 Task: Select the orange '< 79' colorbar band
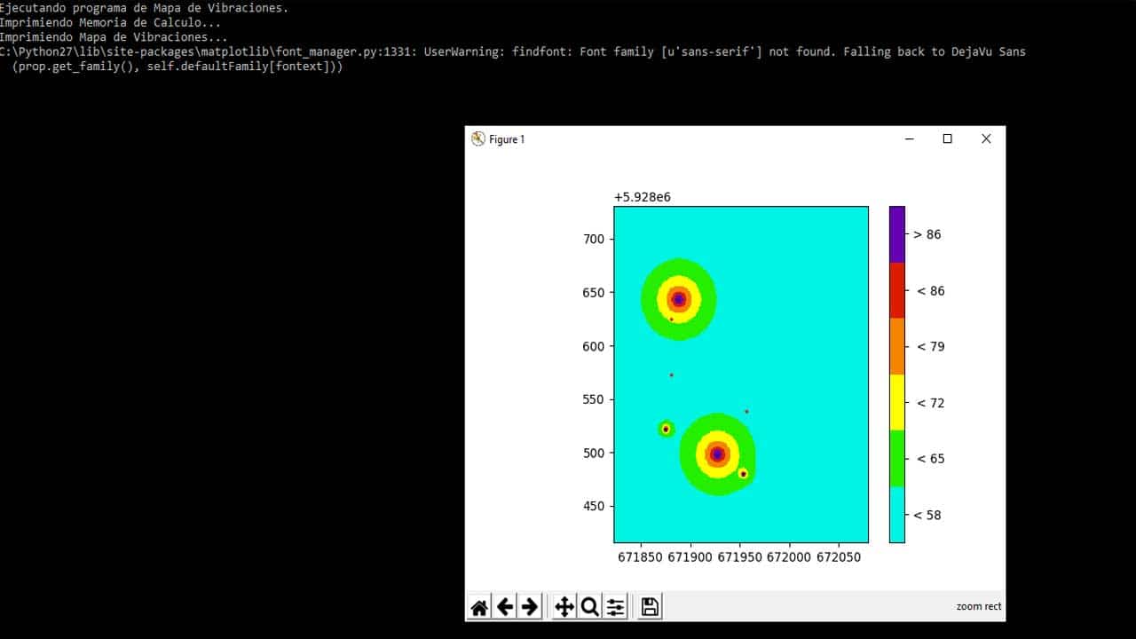[x=897, y=346]
